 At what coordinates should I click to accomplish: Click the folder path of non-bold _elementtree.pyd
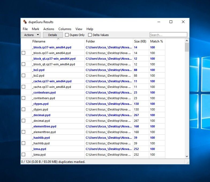108,132
